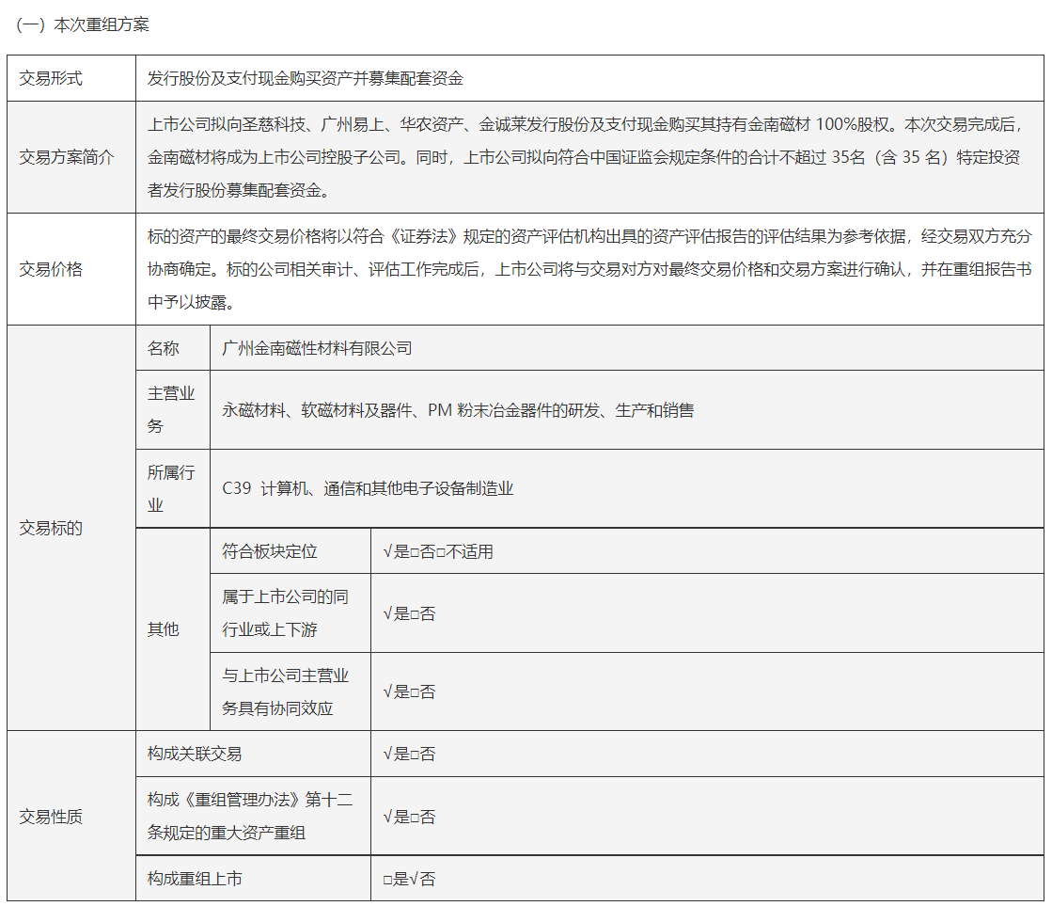The image size is (1052, 906).
Task: Click the paragraph beginning "标的资产的最终交易价格"
Action: click(589, 269)
